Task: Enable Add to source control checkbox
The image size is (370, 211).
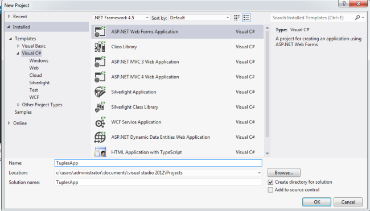Action: [x=270, y=190]
